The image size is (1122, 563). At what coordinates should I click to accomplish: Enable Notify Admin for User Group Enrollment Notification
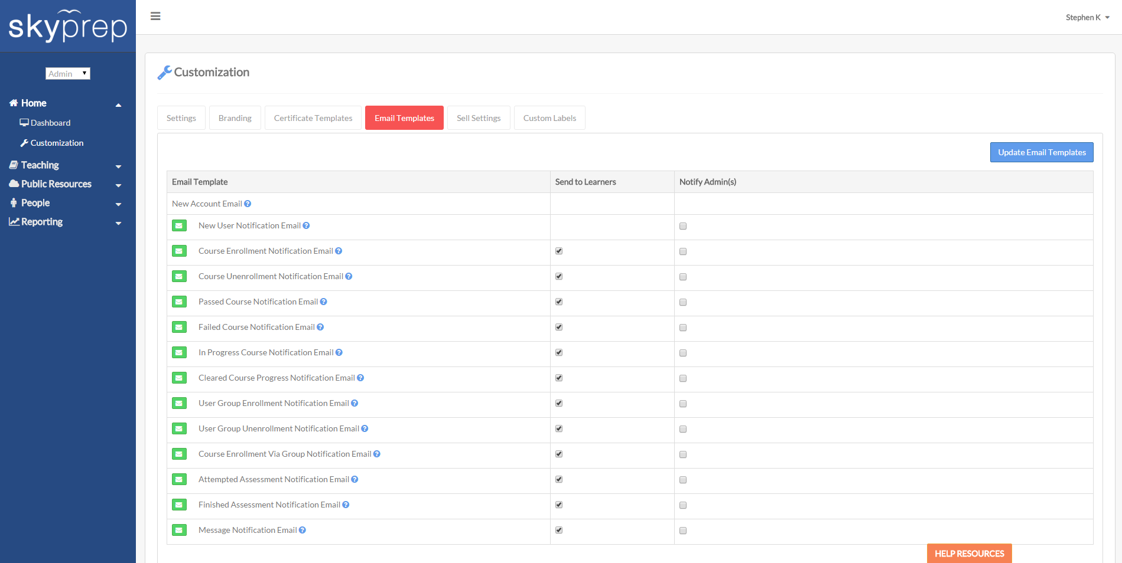click(683, 404)
